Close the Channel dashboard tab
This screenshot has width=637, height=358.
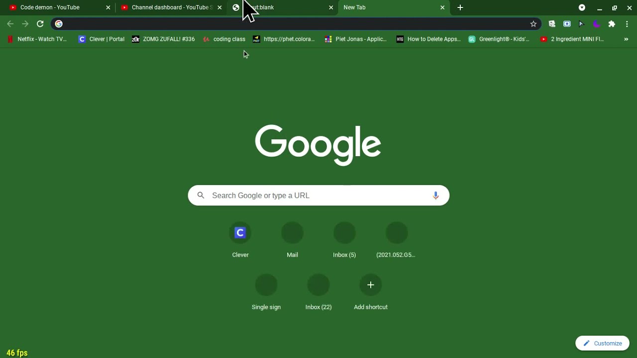click(219, 7)
